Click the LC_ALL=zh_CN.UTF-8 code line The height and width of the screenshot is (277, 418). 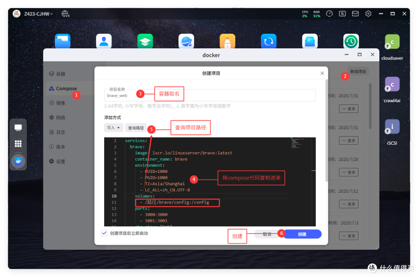(165, 190)
